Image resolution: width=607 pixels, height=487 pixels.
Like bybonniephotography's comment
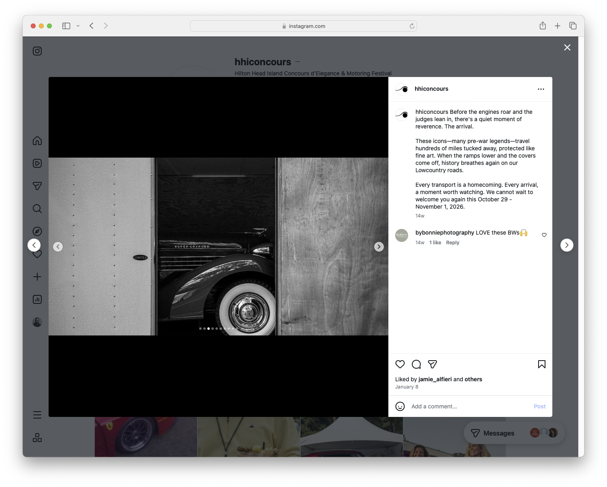click(x=544, y=235)
